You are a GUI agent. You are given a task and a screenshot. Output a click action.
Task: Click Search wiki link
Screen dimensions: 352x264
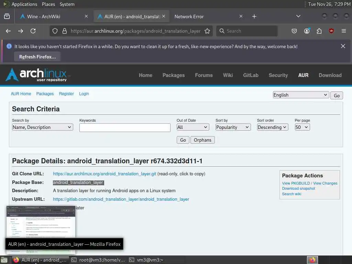[291, 194]
